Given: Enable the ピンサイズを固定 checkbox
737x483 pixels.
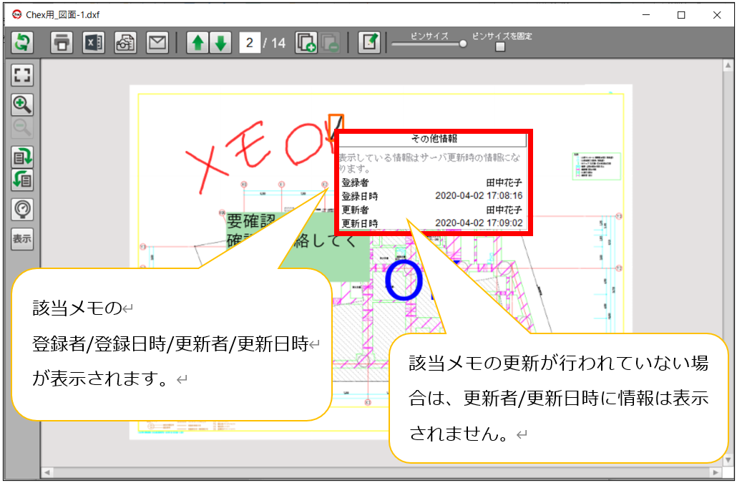Looking at the screenshot, I should (500, 47).
